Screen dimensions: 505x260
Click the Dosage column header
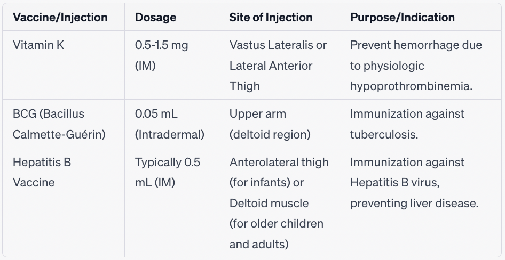[x=155, y=18]
